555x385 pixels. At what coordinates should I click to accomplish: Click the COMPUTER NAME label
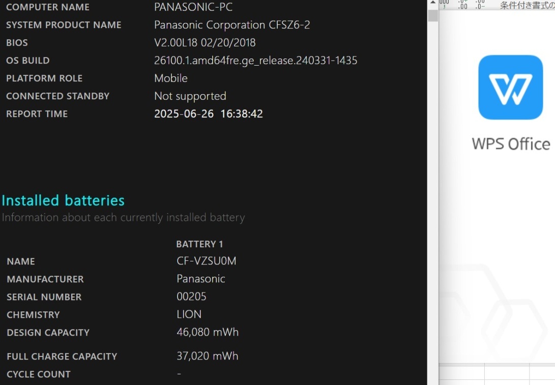[48, 7]
